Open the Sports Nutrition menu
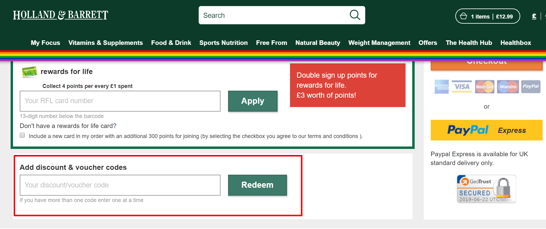Screen dimensions: 546x229 click(224, 43)
